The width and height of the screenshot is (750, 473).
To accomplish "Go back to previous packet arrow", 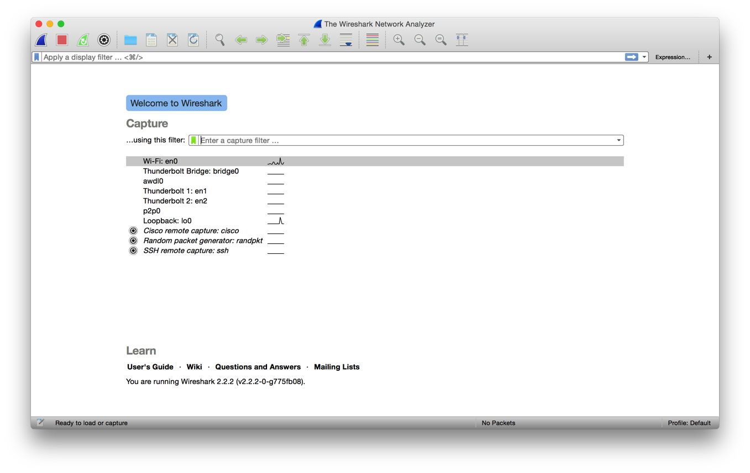I will [241, 40].
